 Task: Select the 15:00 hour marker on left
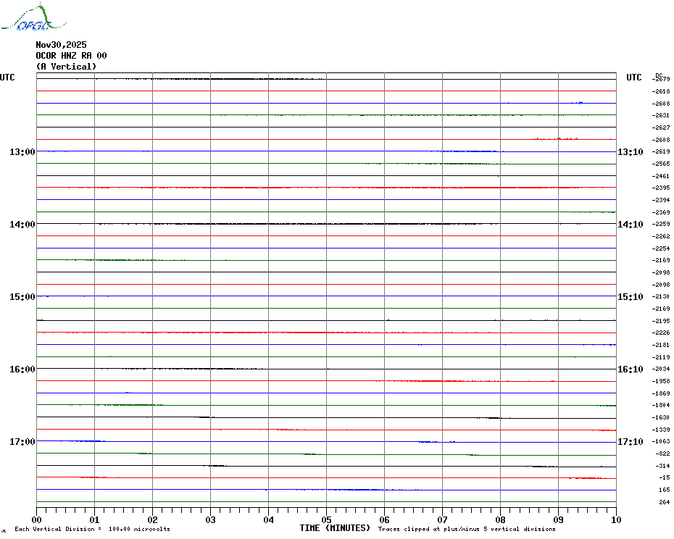coord(22,297)
